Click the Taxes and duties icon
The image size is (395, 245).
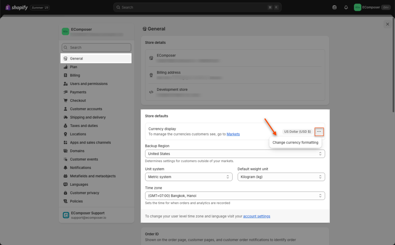click(x=66, y=126)
